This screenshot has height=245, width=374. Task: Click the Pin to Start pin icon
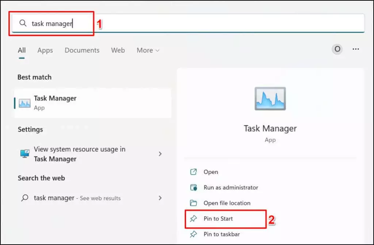[x=194, y=219]
